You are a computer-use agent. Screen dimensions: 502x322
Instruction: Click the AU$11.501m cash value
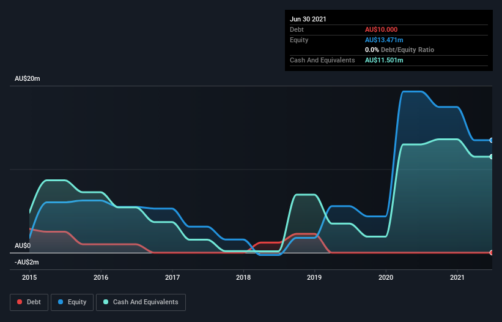pos(384,60)
